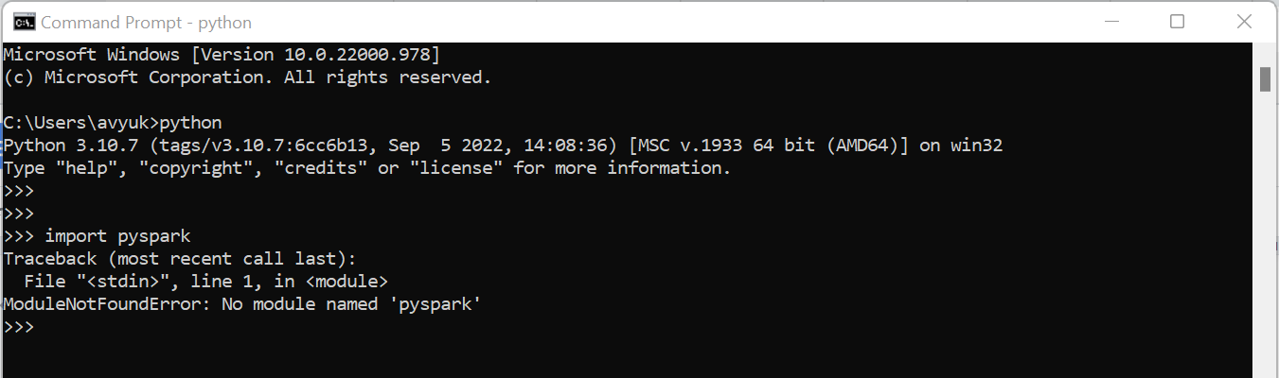
Task: Click the ModuleNotFoundError message line
Action: 242,304
